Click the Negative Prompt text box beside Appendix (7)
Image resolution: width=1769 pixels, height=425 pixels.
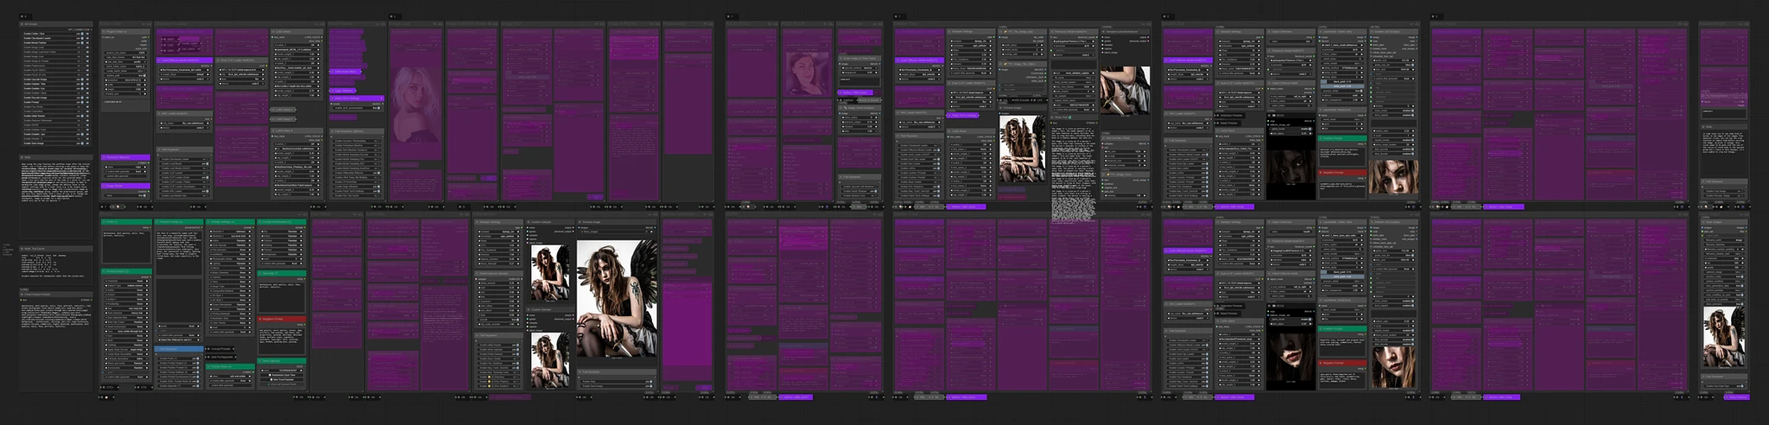(x=282, y=340)
